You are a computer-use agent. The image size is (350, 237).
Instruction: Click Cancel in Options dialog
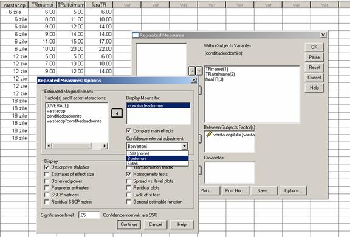(156, 224)
